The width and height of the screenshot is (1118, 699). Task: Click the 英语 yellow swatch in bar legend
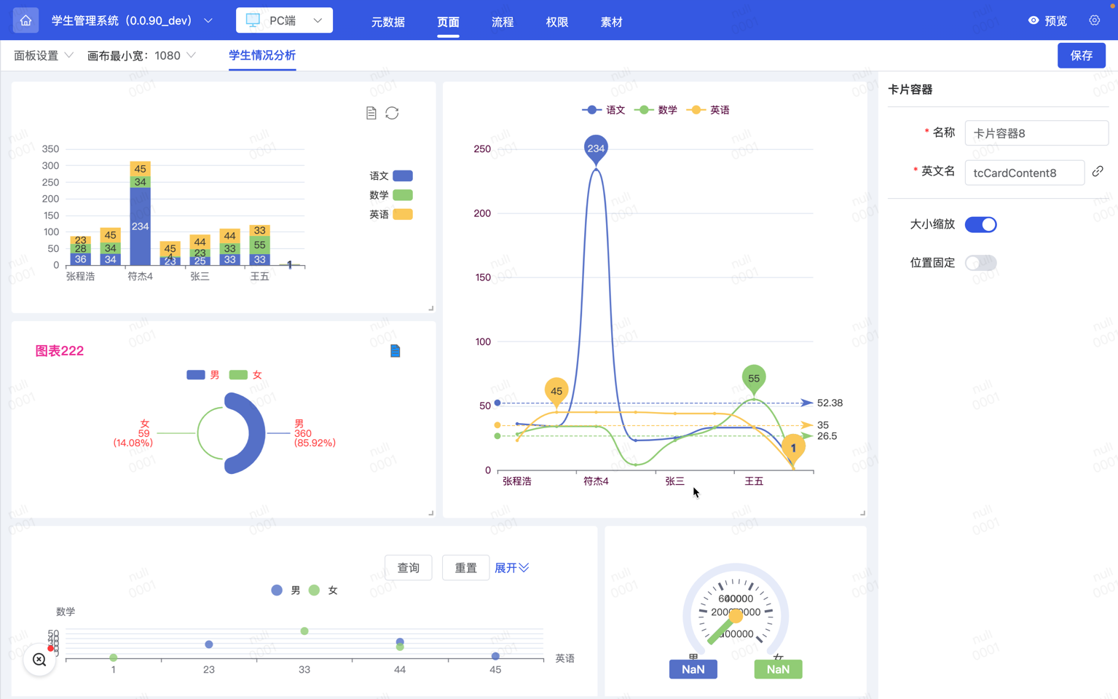(403, 214)
